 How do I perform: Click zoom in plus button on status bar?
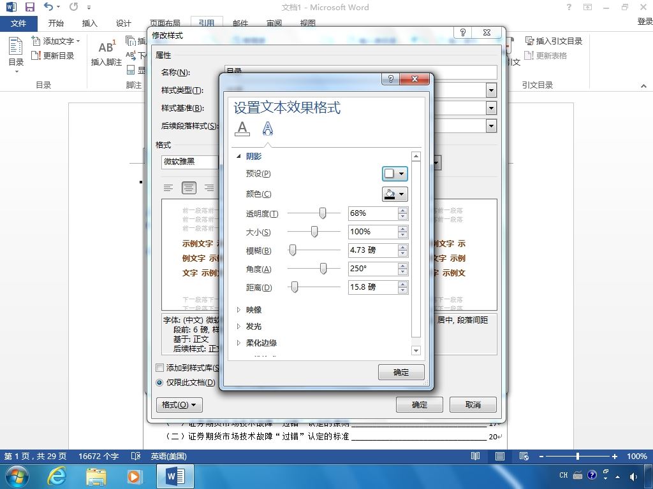click(x=615, y=456)
